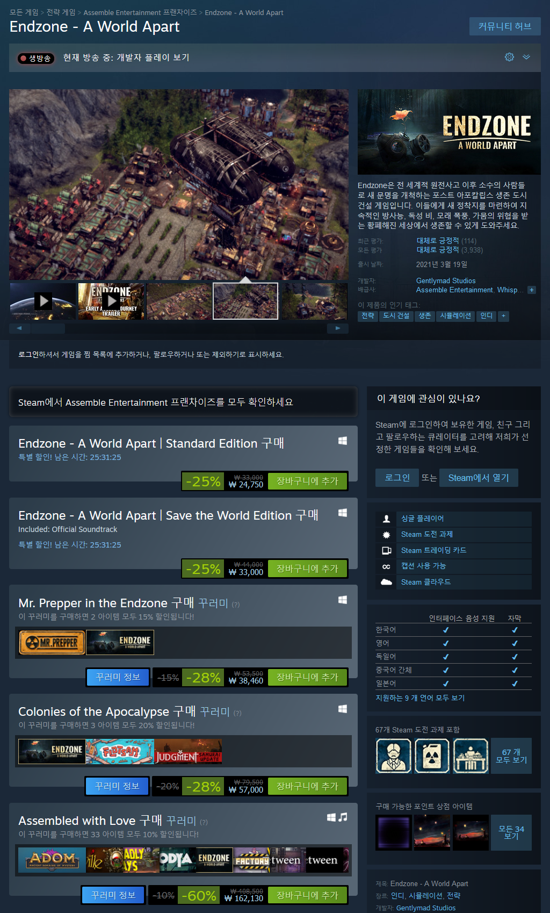This screenshot has width=550, height=913.
Task: Add Save the World Edition to cart
Action: tap(307, 569)
